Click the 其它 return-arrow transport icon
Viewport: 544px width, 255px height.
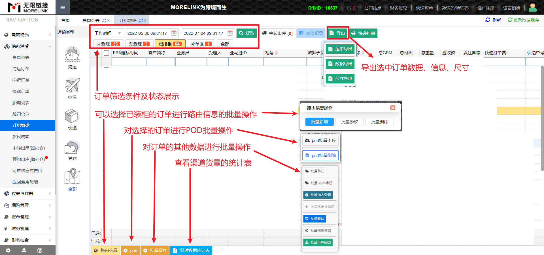point(72,147)
